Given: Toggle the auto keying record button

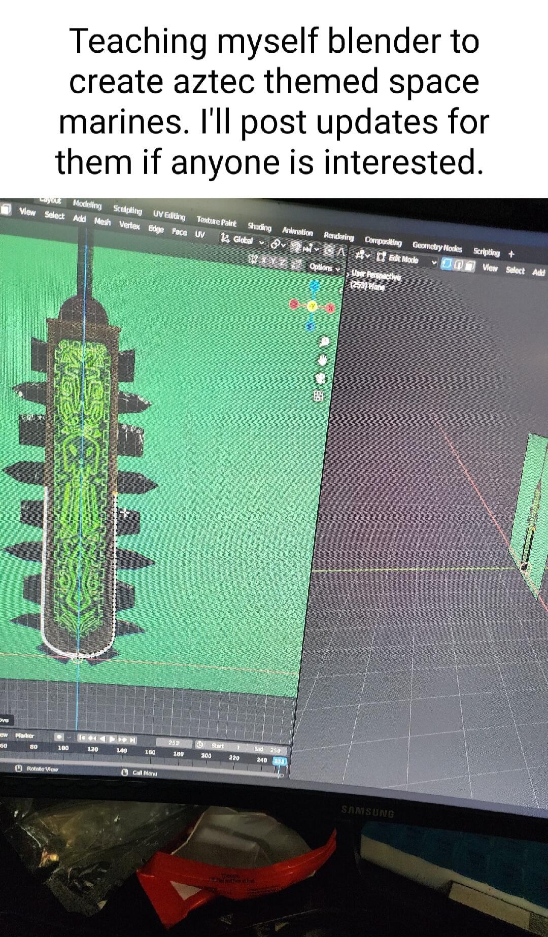Looking at the screenshot, I should pyautogui.click(x=59, y=736).
